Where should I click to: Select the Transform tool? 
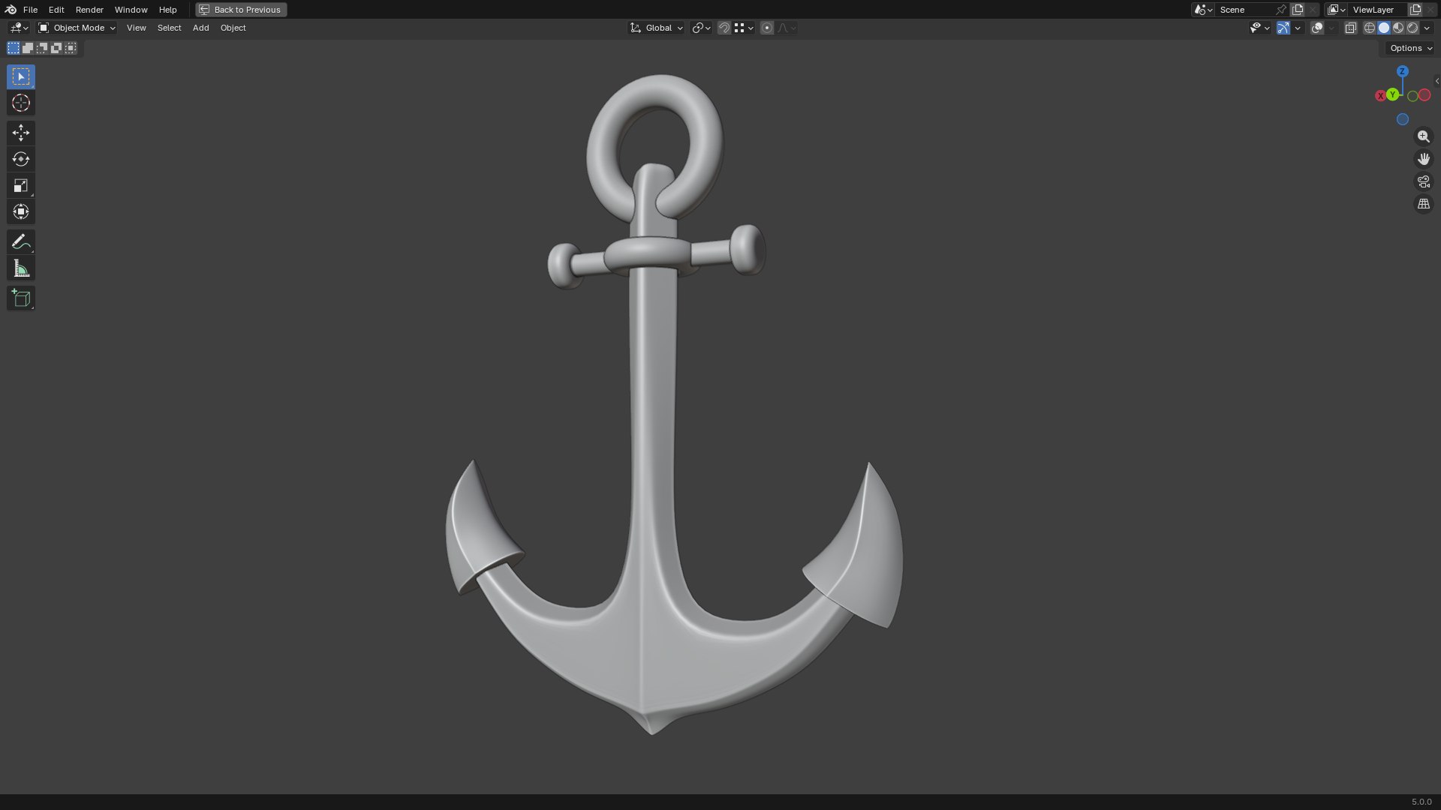(x=21, y=211)
